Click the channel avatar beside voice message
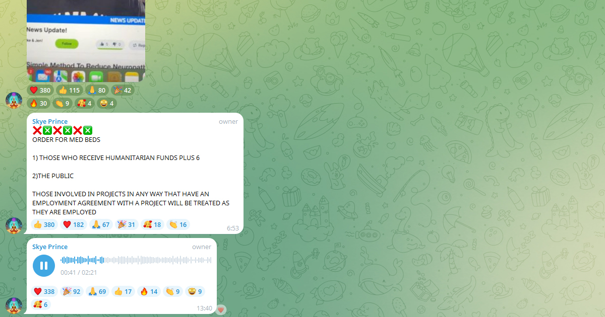The image size is (605, 317). click(14, 305)
